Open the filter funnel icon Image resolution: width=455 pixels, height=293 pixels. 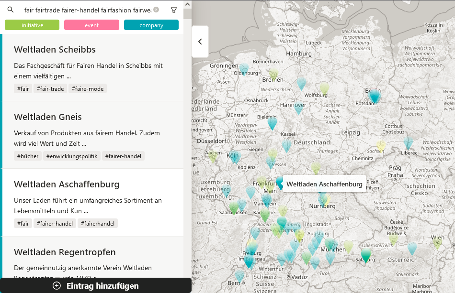coord(174,10)
